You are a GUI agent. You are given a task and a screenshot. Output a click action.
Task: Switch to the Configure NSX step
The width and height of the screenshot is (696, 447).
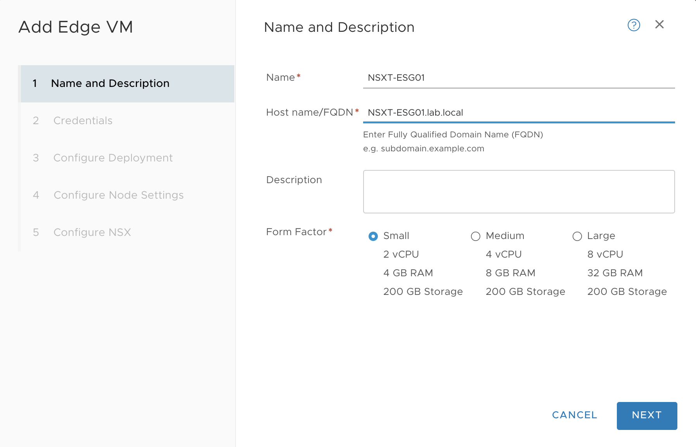click(128, 232)
